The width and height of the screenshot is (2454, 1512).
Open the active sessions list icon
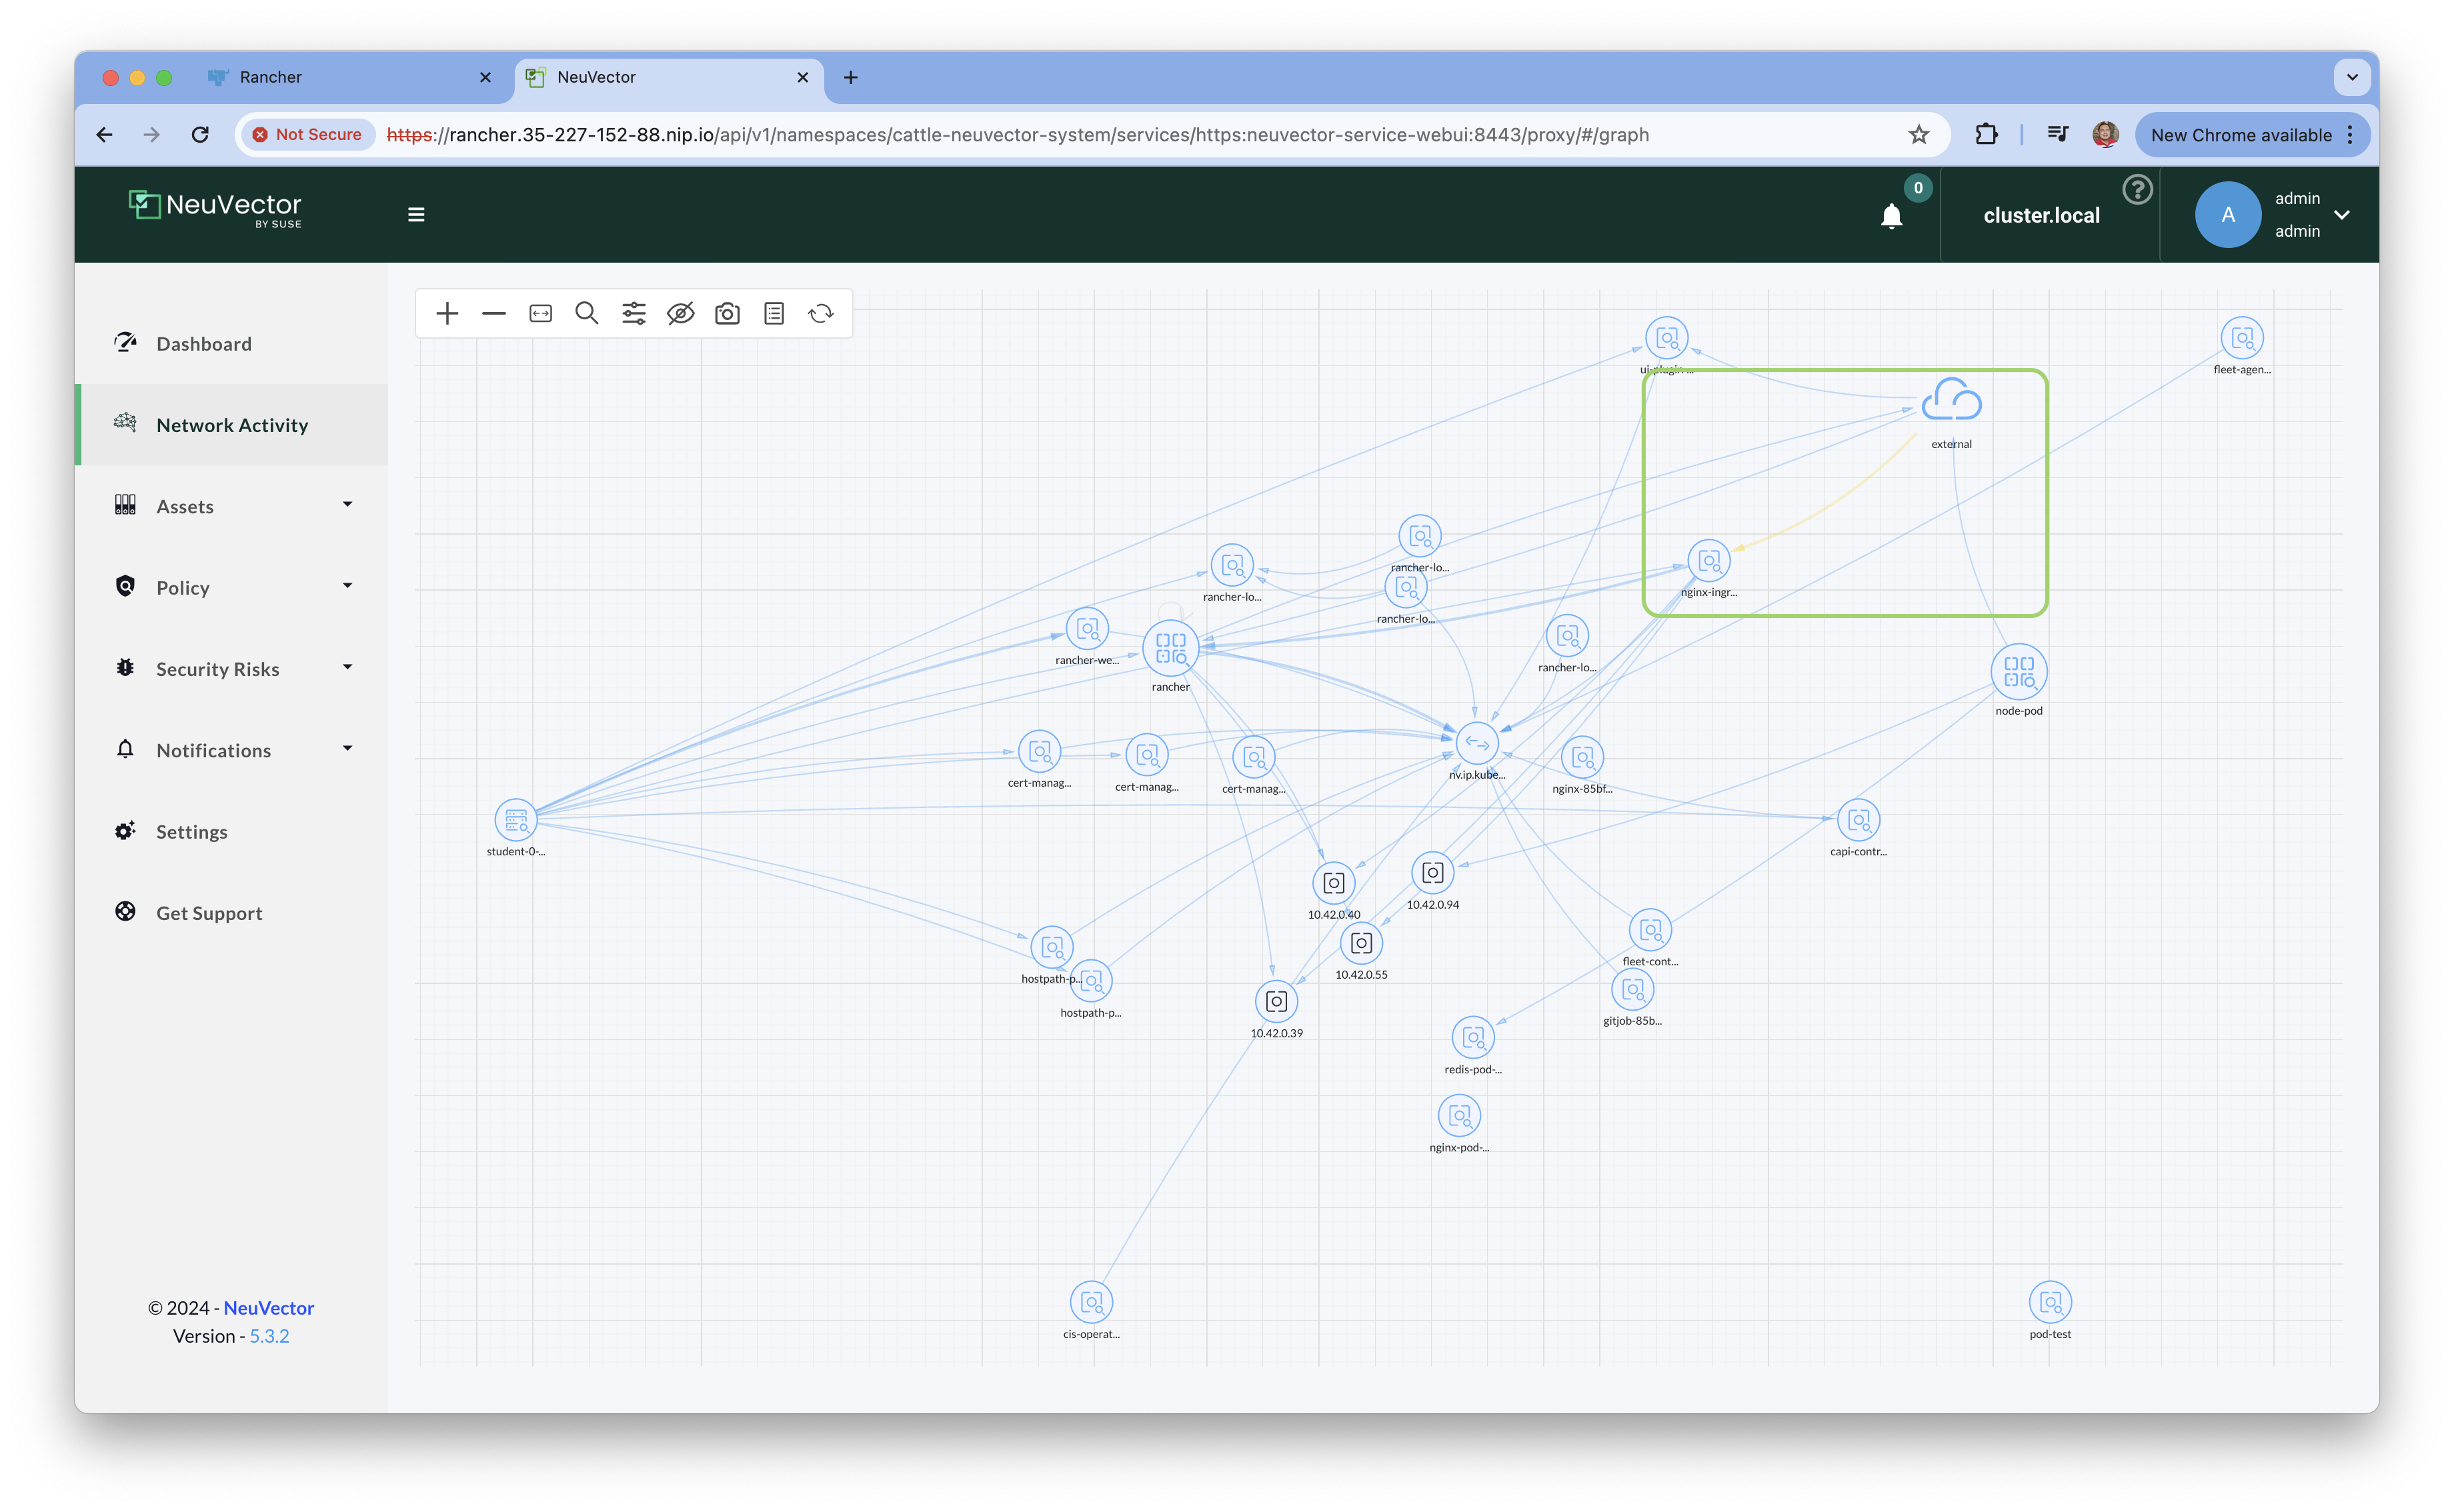(774, 314)
